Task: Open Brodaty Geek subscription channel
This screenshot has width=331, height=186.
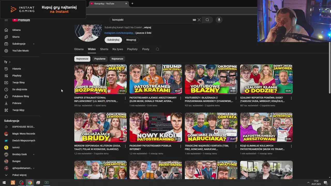Action: [20, 154]
